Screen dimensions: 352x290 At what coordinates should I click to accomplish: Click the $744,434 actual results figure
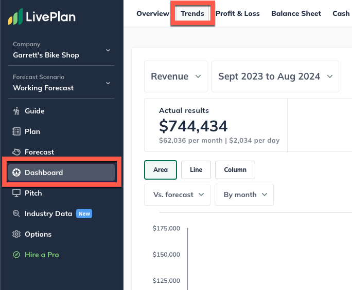193,126
